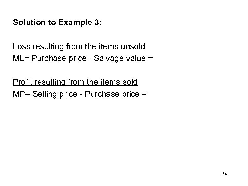
Task: Click the underlined 'Loss resulting from the items unsold'
Action: click(x=79, y=46)
